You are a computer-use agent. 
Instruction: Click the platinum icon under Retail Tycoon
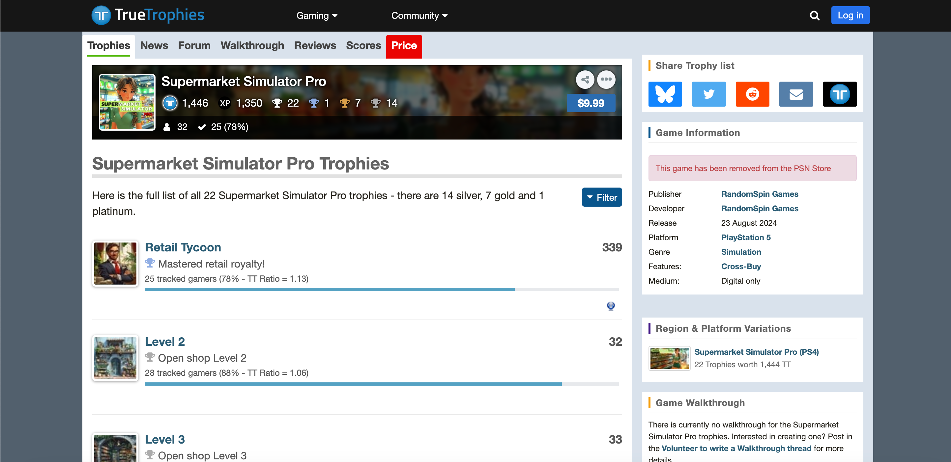click(150, 263)
